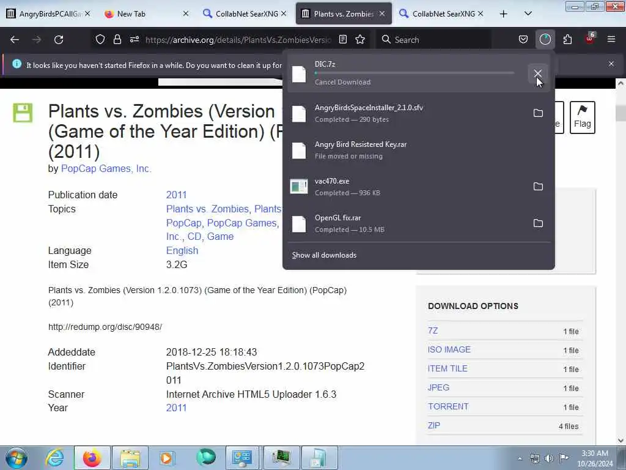Open the English language link
The image size is (626, 470).
point(182,250)
